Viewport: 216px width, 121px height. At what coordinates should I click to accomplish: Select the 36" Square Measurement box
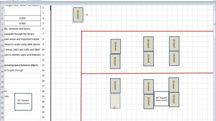[161, 99]
